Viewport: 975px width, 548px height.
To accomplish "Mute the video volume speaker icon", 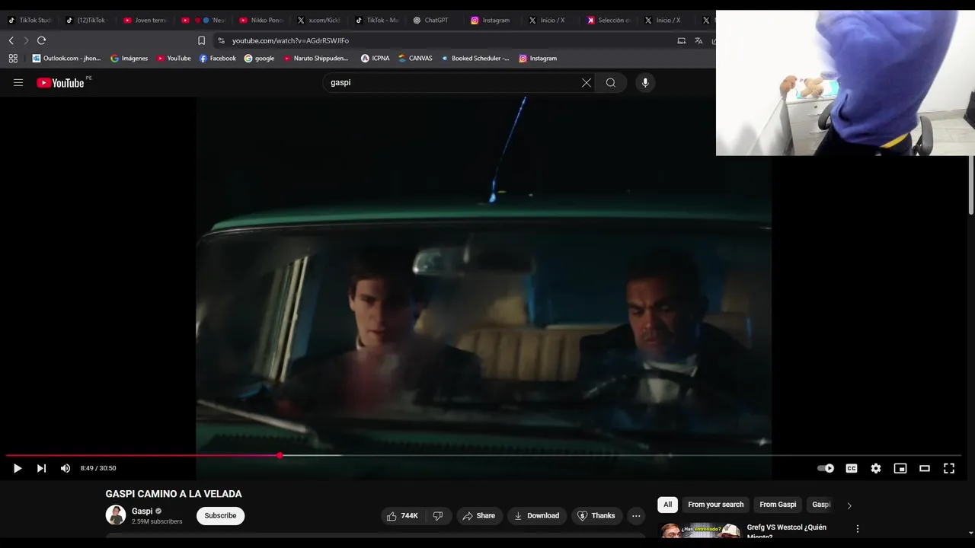I will (x=65, y=468).
